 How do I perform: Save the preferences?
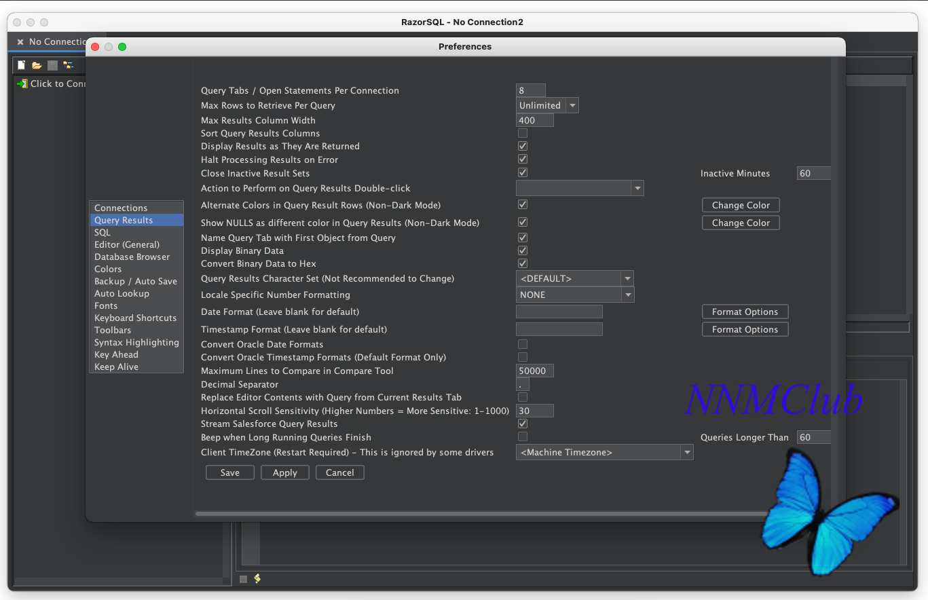point(230,472)
